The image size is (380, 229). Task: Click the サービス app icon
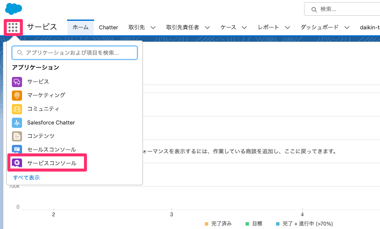(x=17, y=82)
